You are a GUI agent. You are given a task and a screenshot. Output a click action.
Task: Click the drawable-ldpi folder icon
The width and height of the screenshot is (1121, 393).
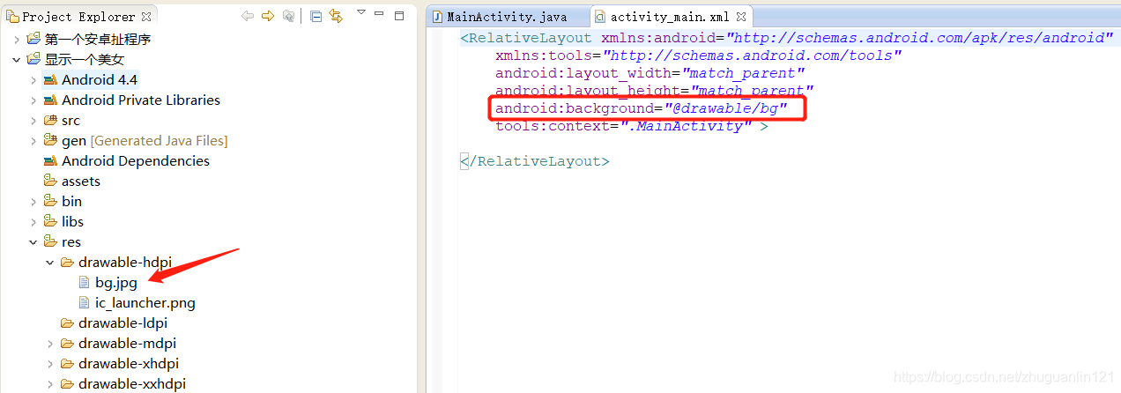coord(67,323)
